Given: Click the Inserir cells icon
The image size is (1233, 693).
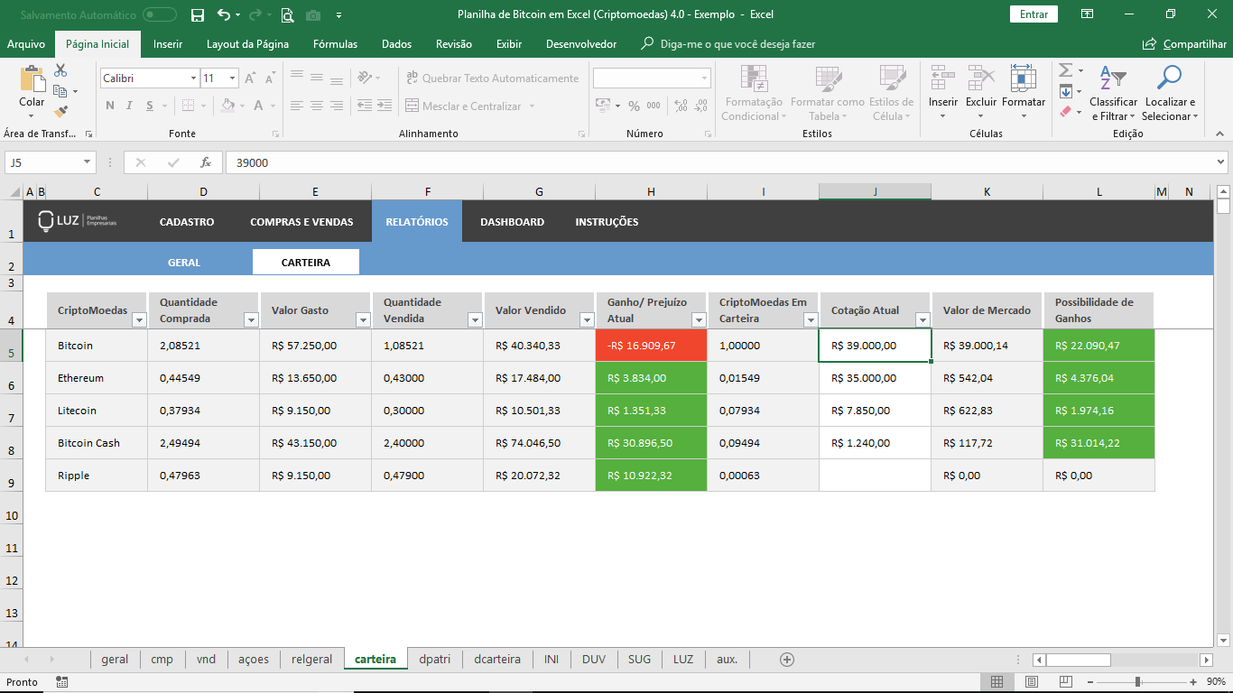Looking at the screenshot, I should pos(943,79).
